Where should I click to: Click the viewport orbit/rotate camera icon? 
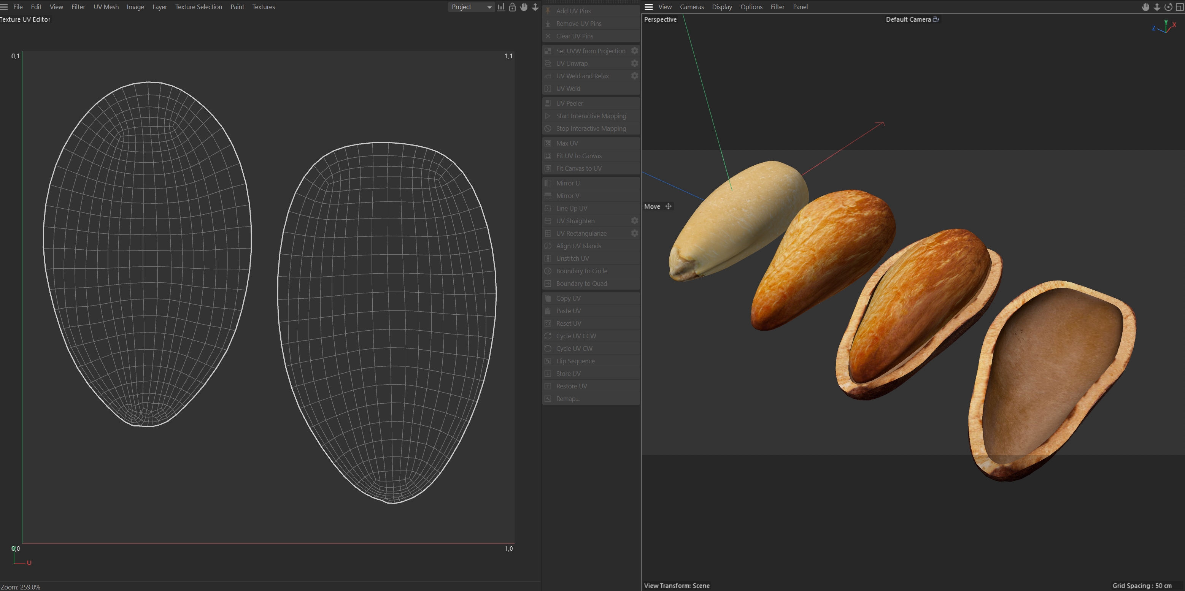1168,7
